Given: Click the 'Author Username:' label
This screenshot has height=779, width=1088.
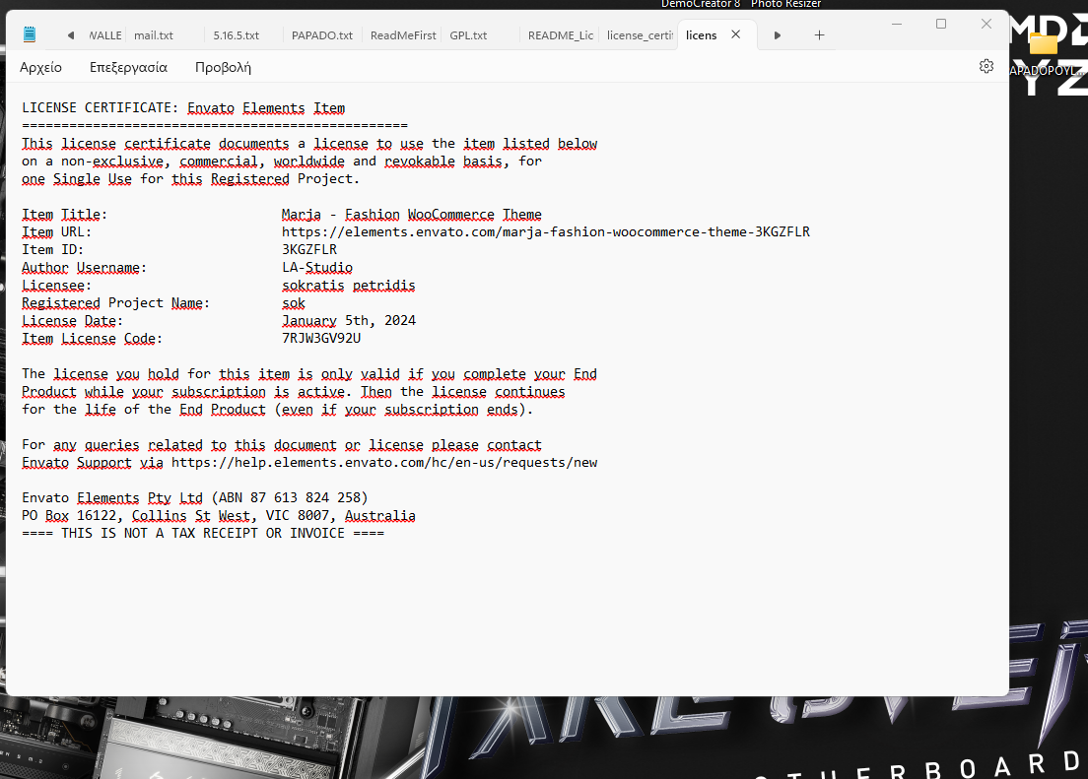Looking at the screenshot, I should [x=84, y=268].
